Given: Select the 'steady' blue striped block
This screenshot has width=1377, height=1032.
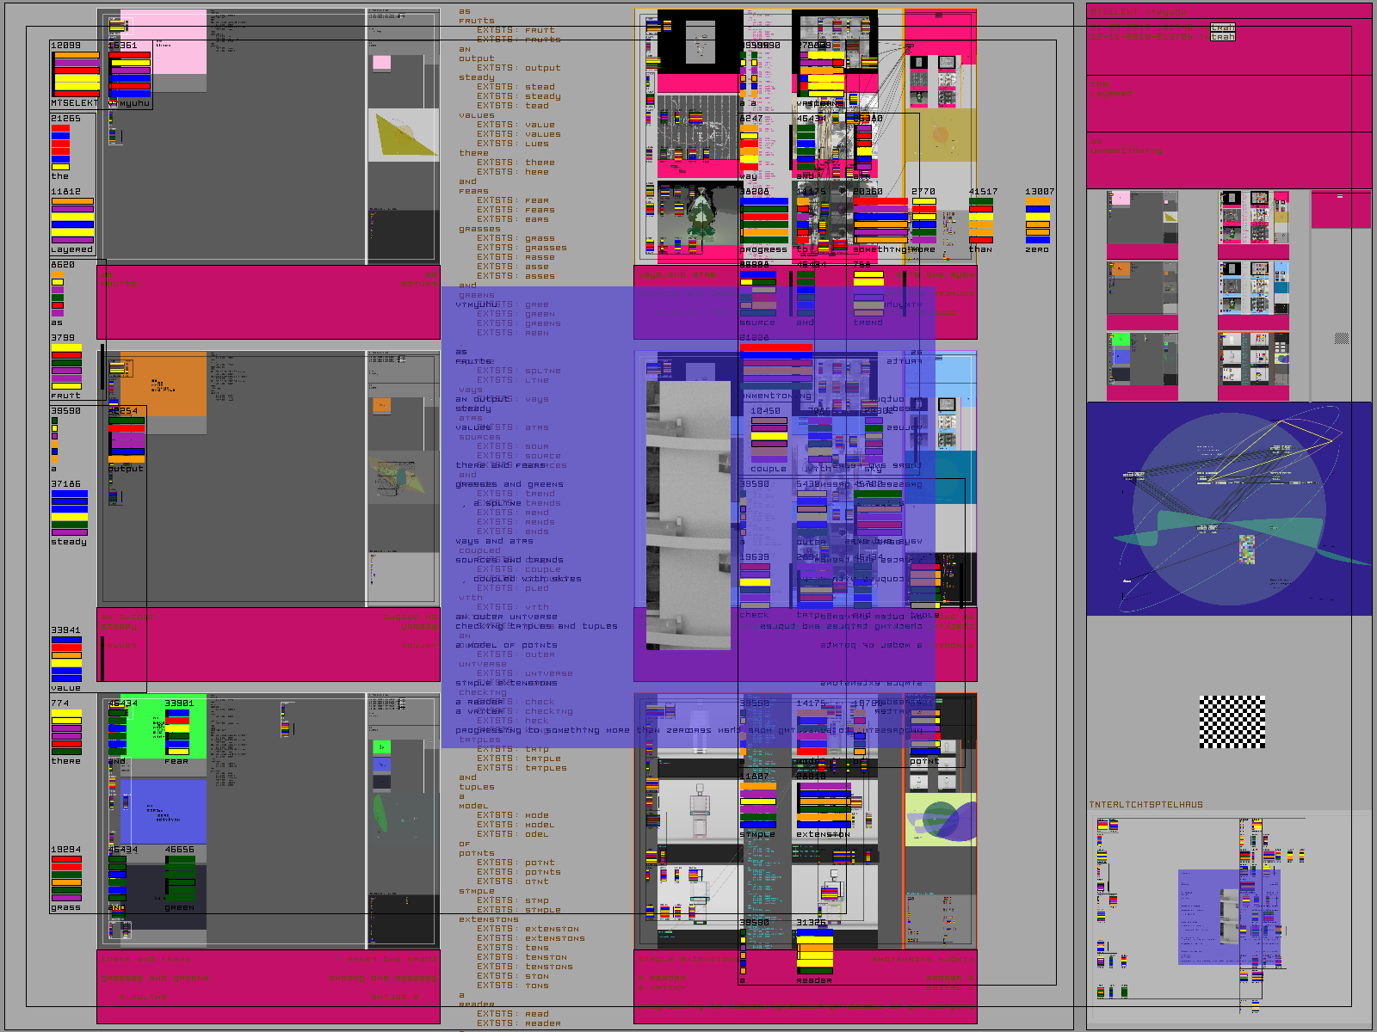Looking at the screenshot, I should tap(69, 513).
